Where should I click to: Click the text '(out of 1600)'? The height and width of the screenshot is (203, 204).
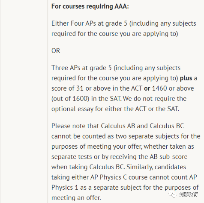pos(70,99)
